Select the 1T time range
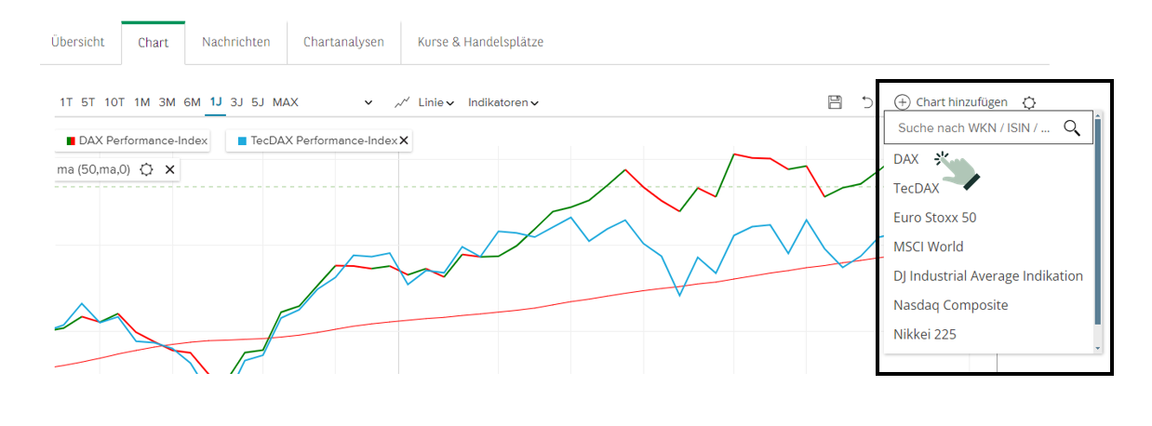1152x426 pixels. coord(66,102)
